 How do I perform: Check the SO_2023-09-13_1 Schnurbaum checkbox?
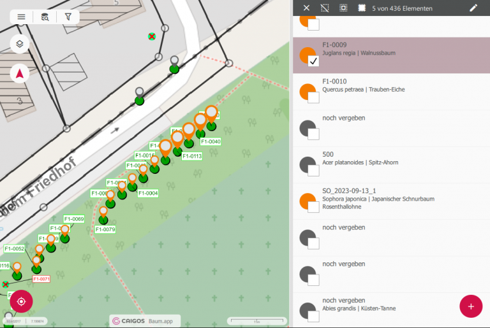coord(313,207)
